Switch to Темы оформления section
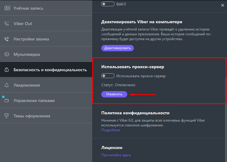This screenshot has height=162, width=227. click(46, 116)
